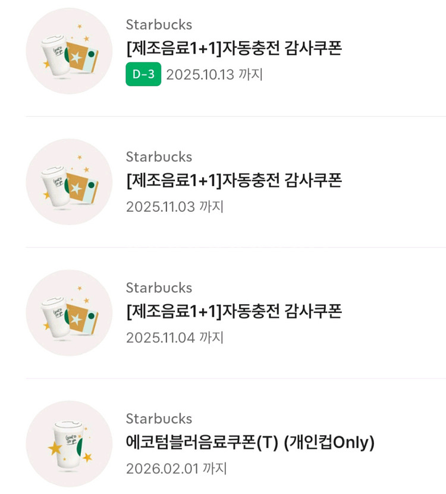Screen dimensions: 446x494
Task: Tap Starbucks label on the 2025.11.03 coupon
Action: click(159, 157)
